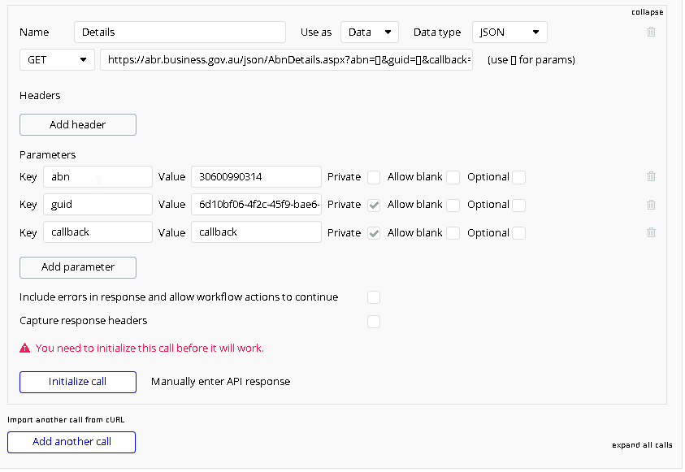Open the Data type JSON dropdown
Image resolution: width=685 pixels, height=472 pixels.
[509, 32]
